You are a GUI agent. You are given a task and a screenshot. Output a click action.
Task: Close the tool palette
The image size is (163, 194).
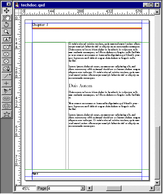[x=9, y=4]
